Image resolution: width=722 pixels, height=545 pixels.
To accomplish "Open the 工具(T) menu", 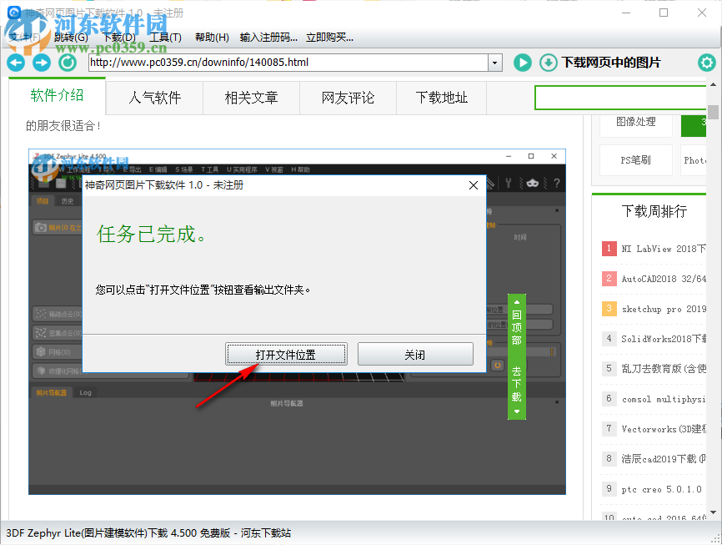I will coord(166,38).
